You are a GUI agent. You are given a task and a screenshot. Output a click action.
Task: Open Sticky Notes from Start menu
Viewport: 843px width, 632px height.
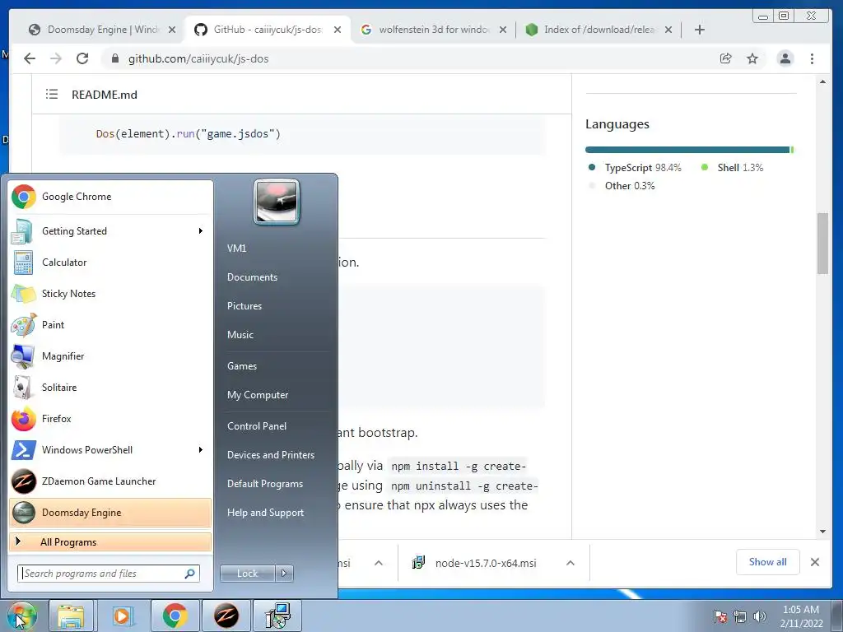pos(110,294)
